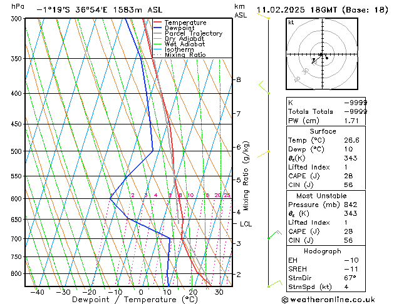The width and height of the screenshot is (394, 304).
Task: Click the StmSpd (kt) value 4
Action: 346,287
